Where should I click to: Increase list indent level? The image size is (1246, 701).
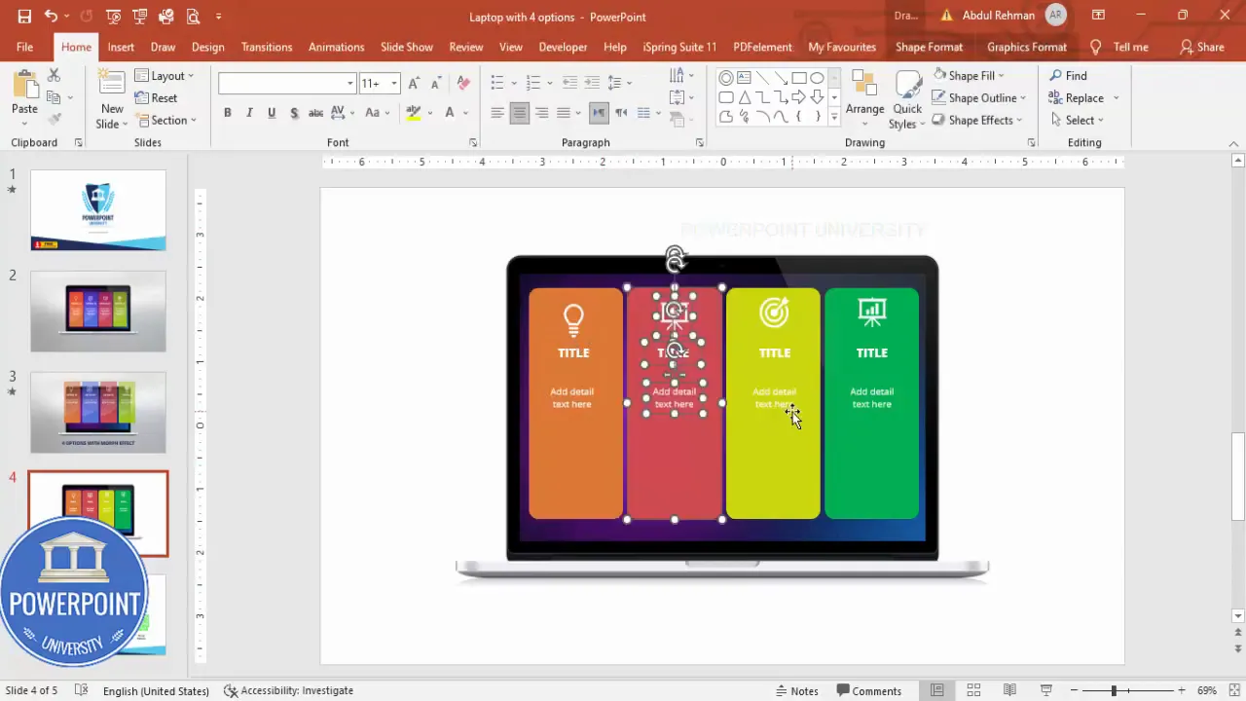592,83
